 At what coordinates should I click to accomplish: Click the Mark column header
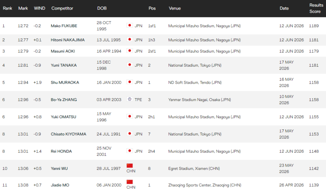23,8
